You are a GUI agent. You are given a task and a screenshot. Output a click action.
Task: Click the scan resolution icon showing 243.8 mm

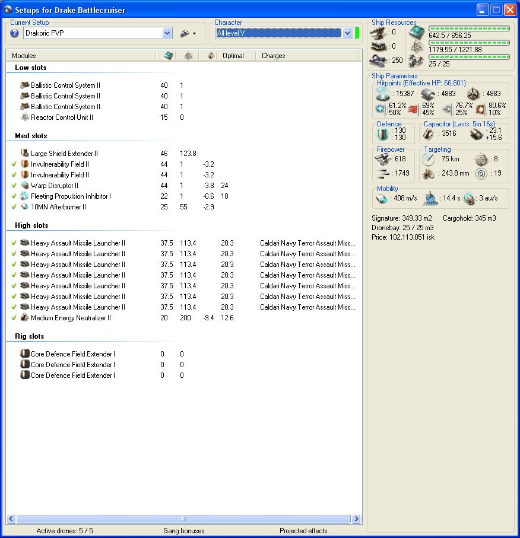click(x=427, y=174)
